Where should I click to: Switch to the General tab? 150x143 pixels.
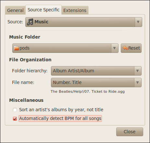coord(15,10)
